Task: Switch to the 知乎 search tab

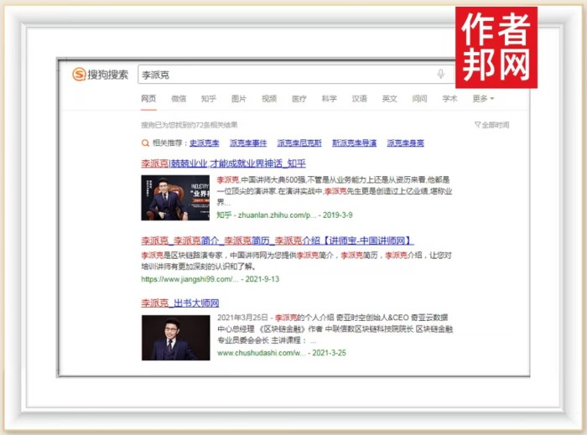Action: coord(209,99)
